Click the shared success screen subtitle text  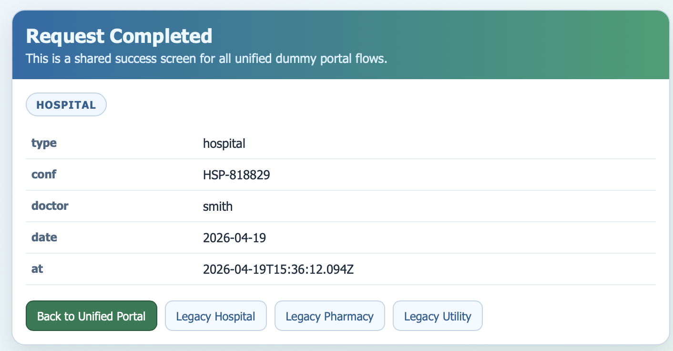[x=206, y=59]
